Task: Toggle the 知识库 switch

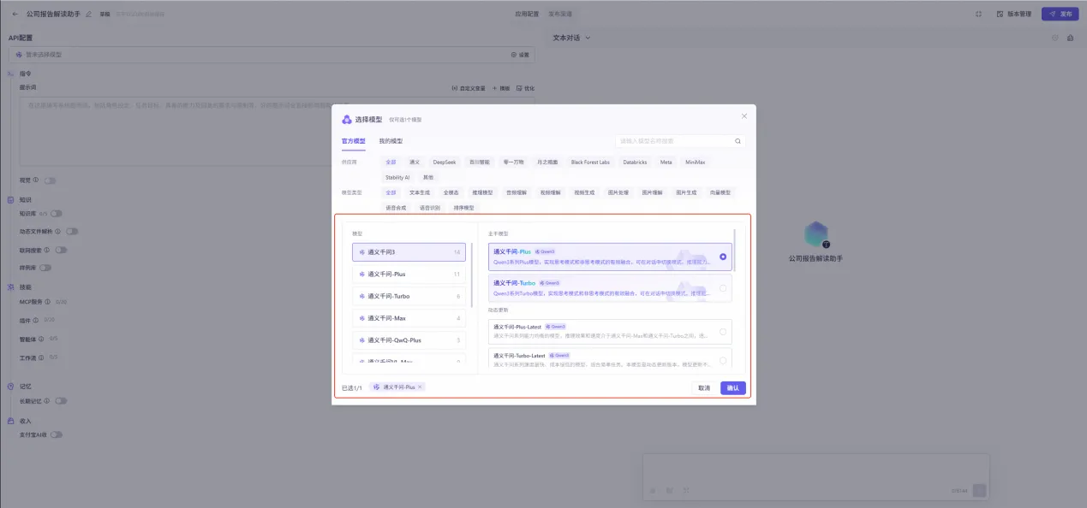Action: (x=57, y=214)
